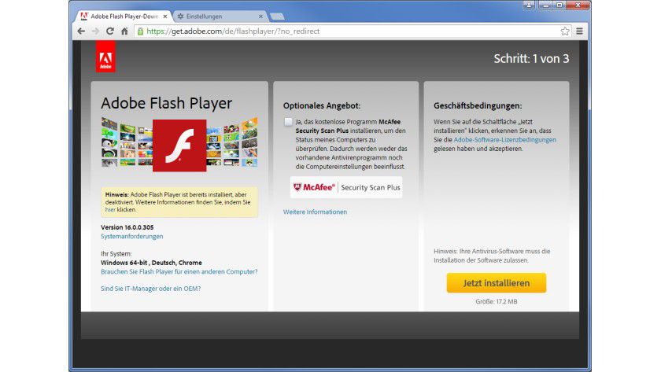The width and height of the screenshot is (661, 372).
Task: Reload the page with the refresh icon
Action: 110,31
